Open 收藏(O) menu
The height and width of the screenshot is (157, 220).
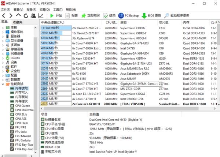(x=45, y=10)
